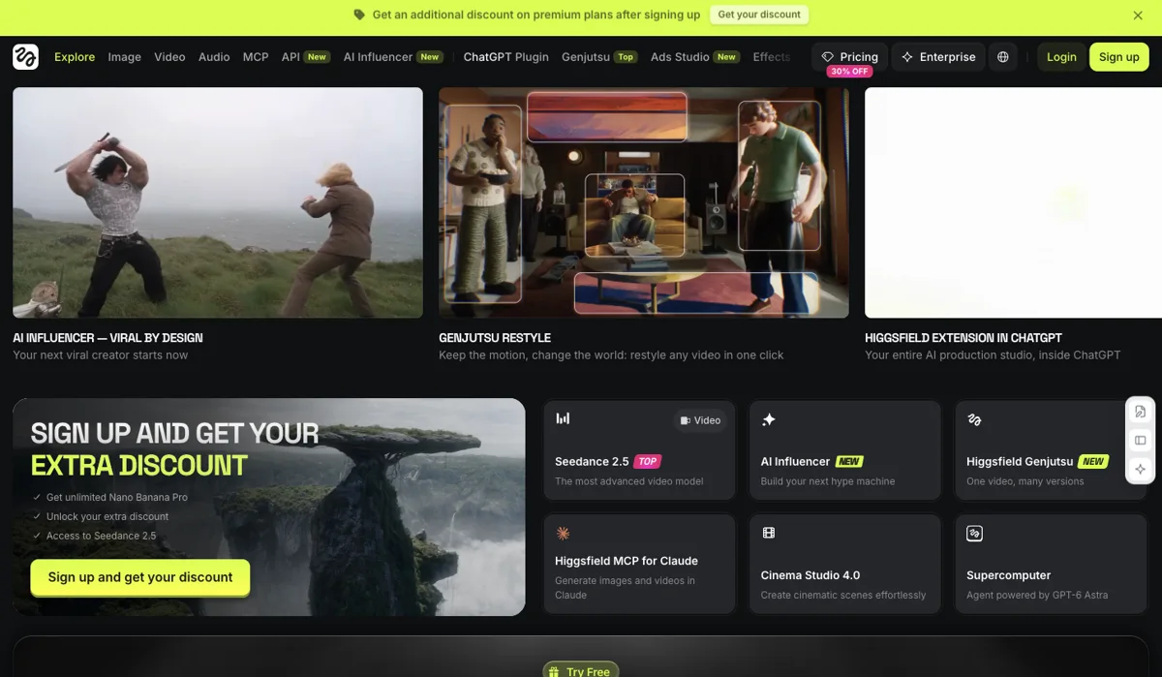
Task: Open the Effects nav item
Action: [x=772, y=57]
